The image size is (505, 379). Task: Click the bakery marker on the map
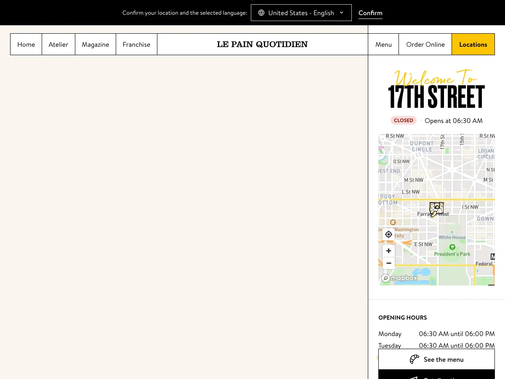tap(436, 209)
